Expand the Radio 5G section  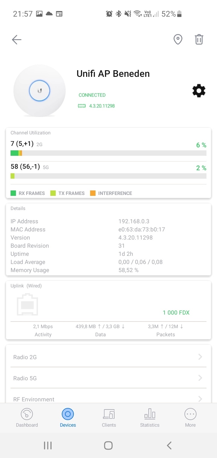coord(108,378)
